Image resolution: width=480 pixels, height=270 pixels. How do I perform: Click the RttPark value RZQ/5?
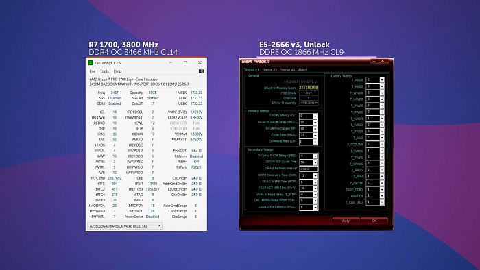[196, 167]
